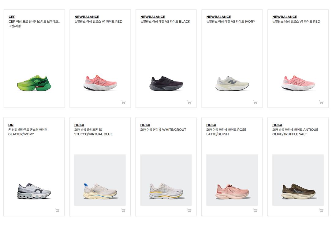The image size is (332, 226).
Task: Open NEWBALANCE brand link above V5 BLACK
Action: [153, 17]
